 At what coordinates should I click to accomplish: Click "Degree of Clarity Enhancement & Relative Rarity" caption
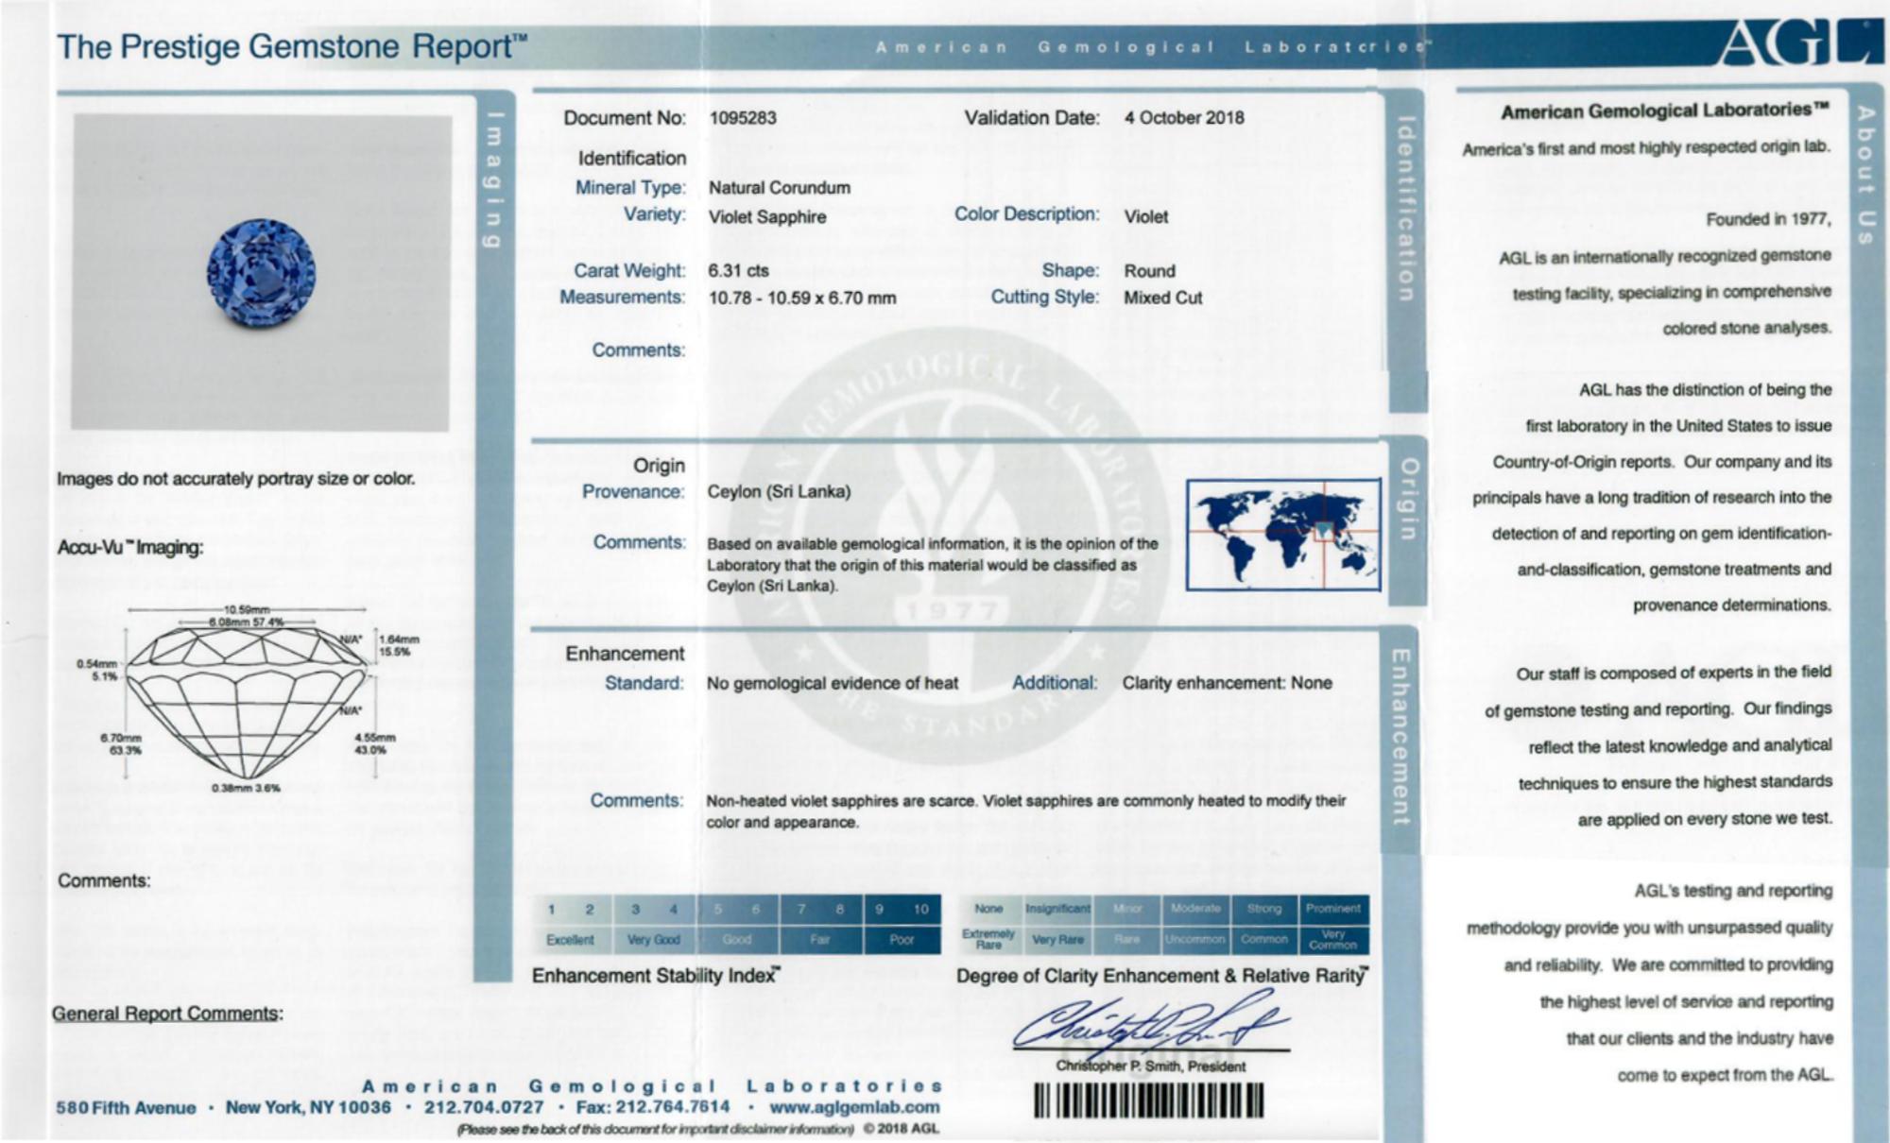point(1162,976)
